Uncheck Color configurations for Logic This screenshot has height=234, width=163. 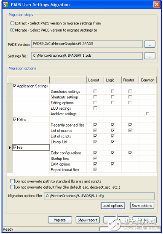113,152
